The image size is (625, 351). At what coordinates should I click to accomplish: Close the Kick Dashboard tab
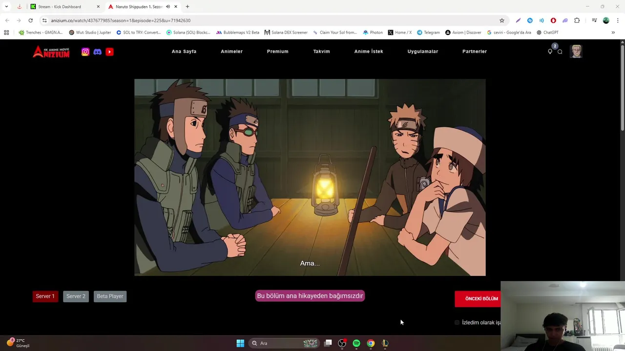coord(98,7)
